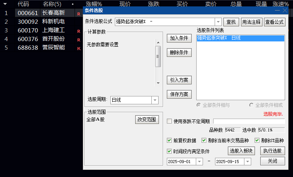Sort by 名称(5) column header
Image resolution: width=293 pixels, height=177 pixels.
tap(52, 4)
